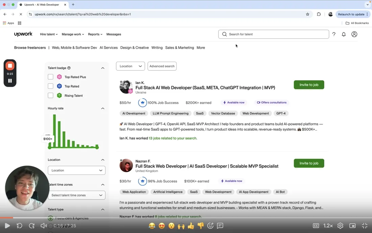
Task: Click the Search for talent field
Action: click(x=274, y=34)
